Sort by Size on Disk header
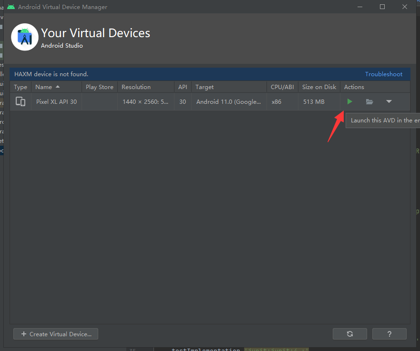This screenshot has width=420, height=351. point(319,87)
